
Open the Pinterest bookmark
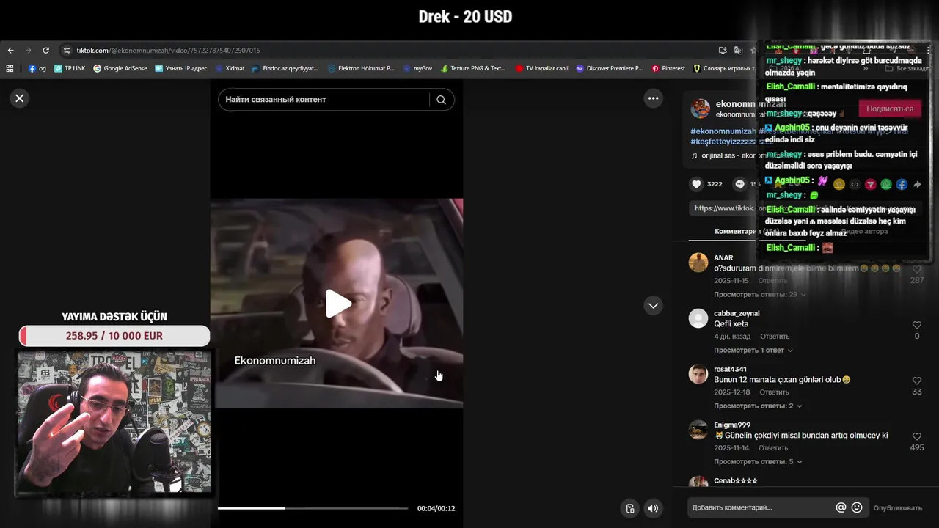668,68
